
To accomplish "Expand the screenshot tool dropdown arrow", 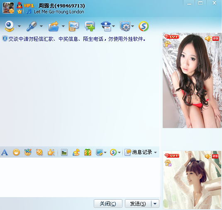I will [105, 152].
